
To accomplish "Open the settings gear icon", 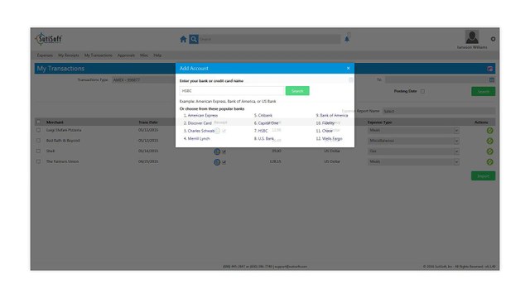I will (x=494, y=39).
